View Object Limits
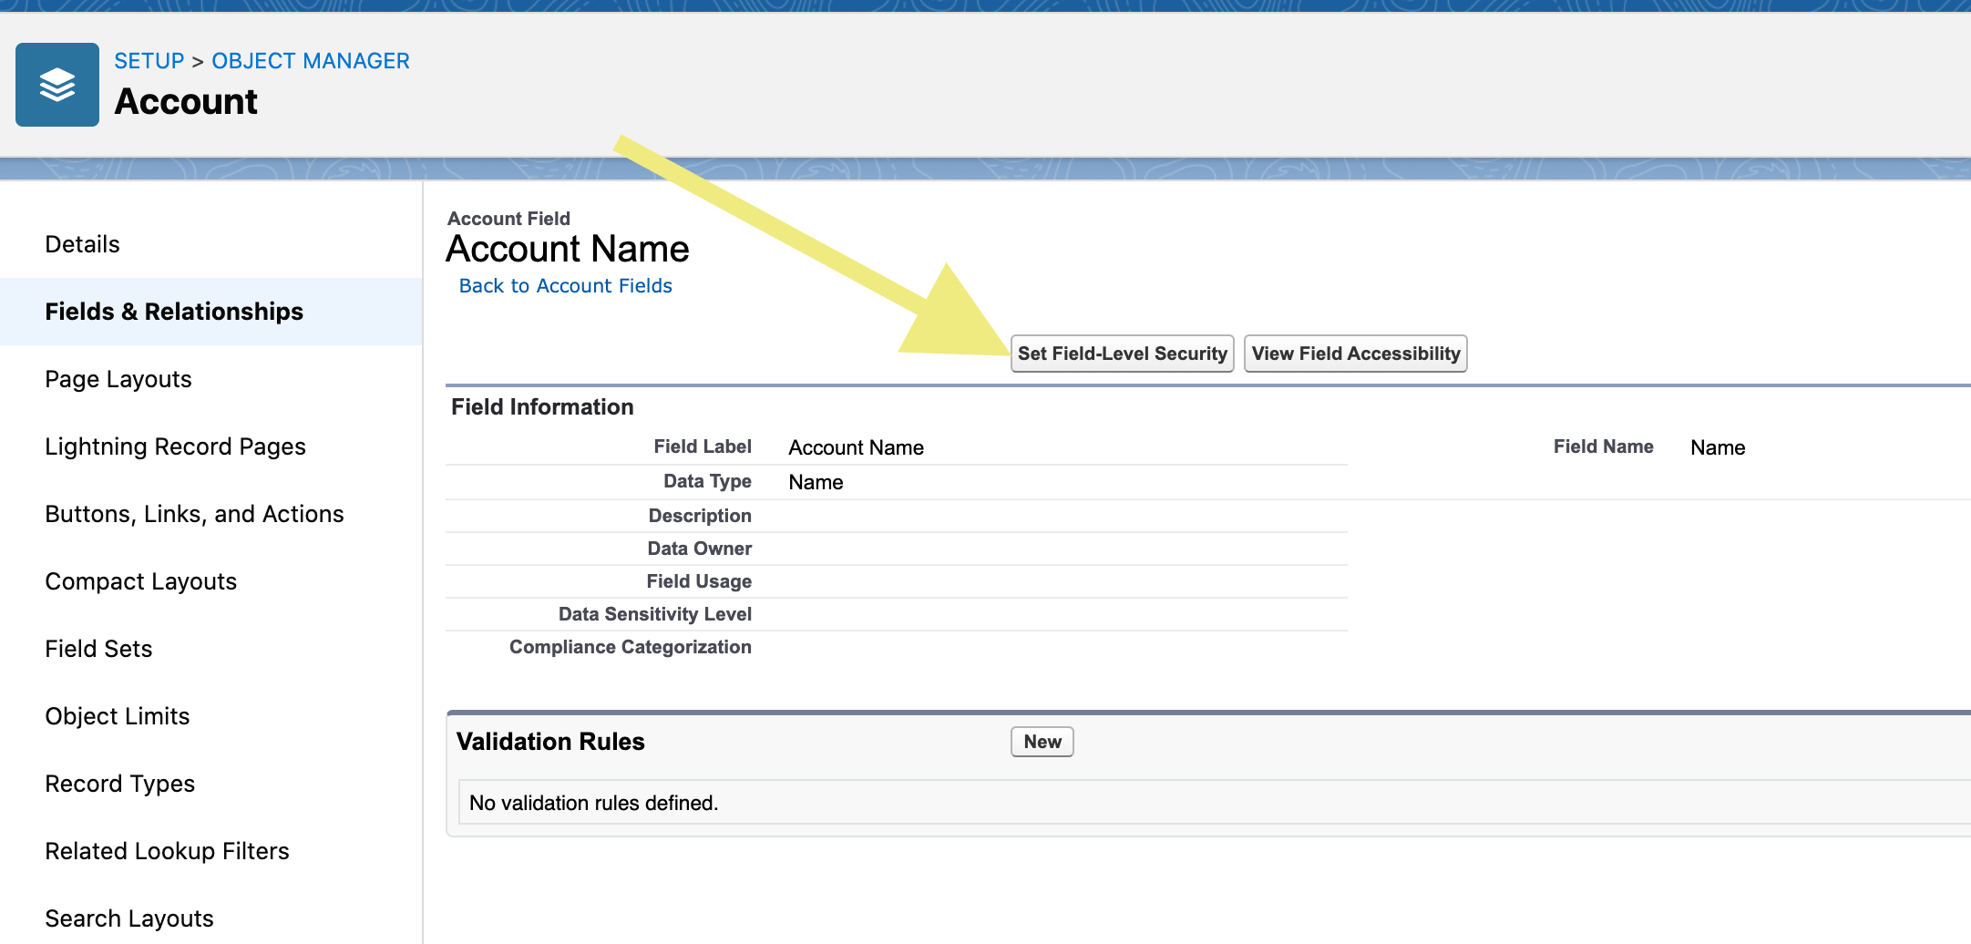The height and width of the screenshot is (944, 1971). point(117,716)
